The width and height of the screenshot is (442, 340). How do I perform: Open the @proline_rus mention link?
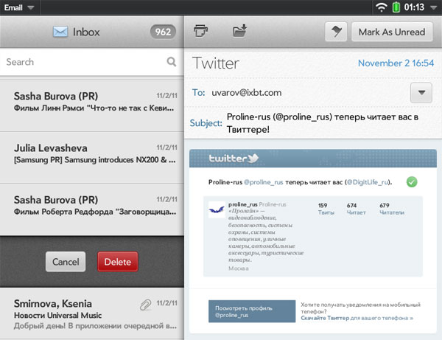264,182
